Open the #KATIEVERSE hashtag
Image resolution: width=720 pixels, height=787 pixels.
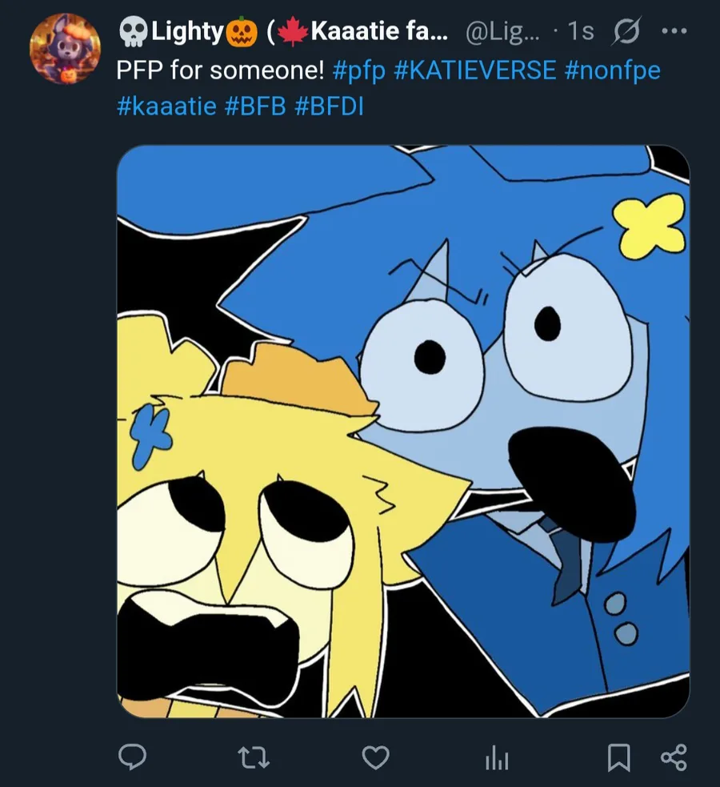(475, 70)
